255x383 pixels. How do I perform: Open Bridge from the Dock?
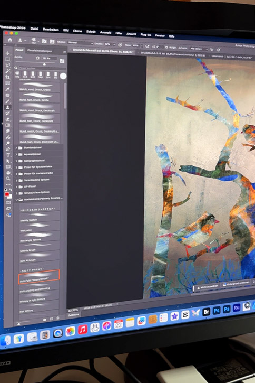[x=207, y=312]
